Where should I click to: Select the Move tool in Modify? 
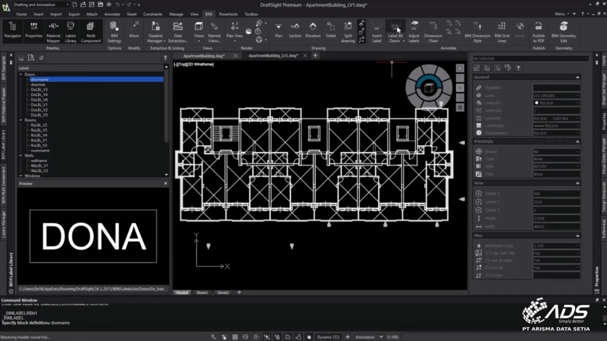(x=134, y=31)
